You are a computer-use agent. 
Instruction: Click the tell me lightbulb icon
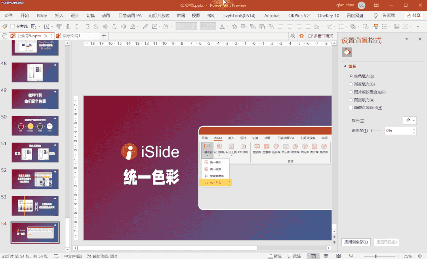[x=376, y=16]
